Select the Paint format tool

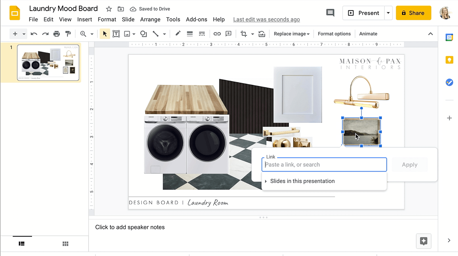pyautogui.click(x=68, y=34)
